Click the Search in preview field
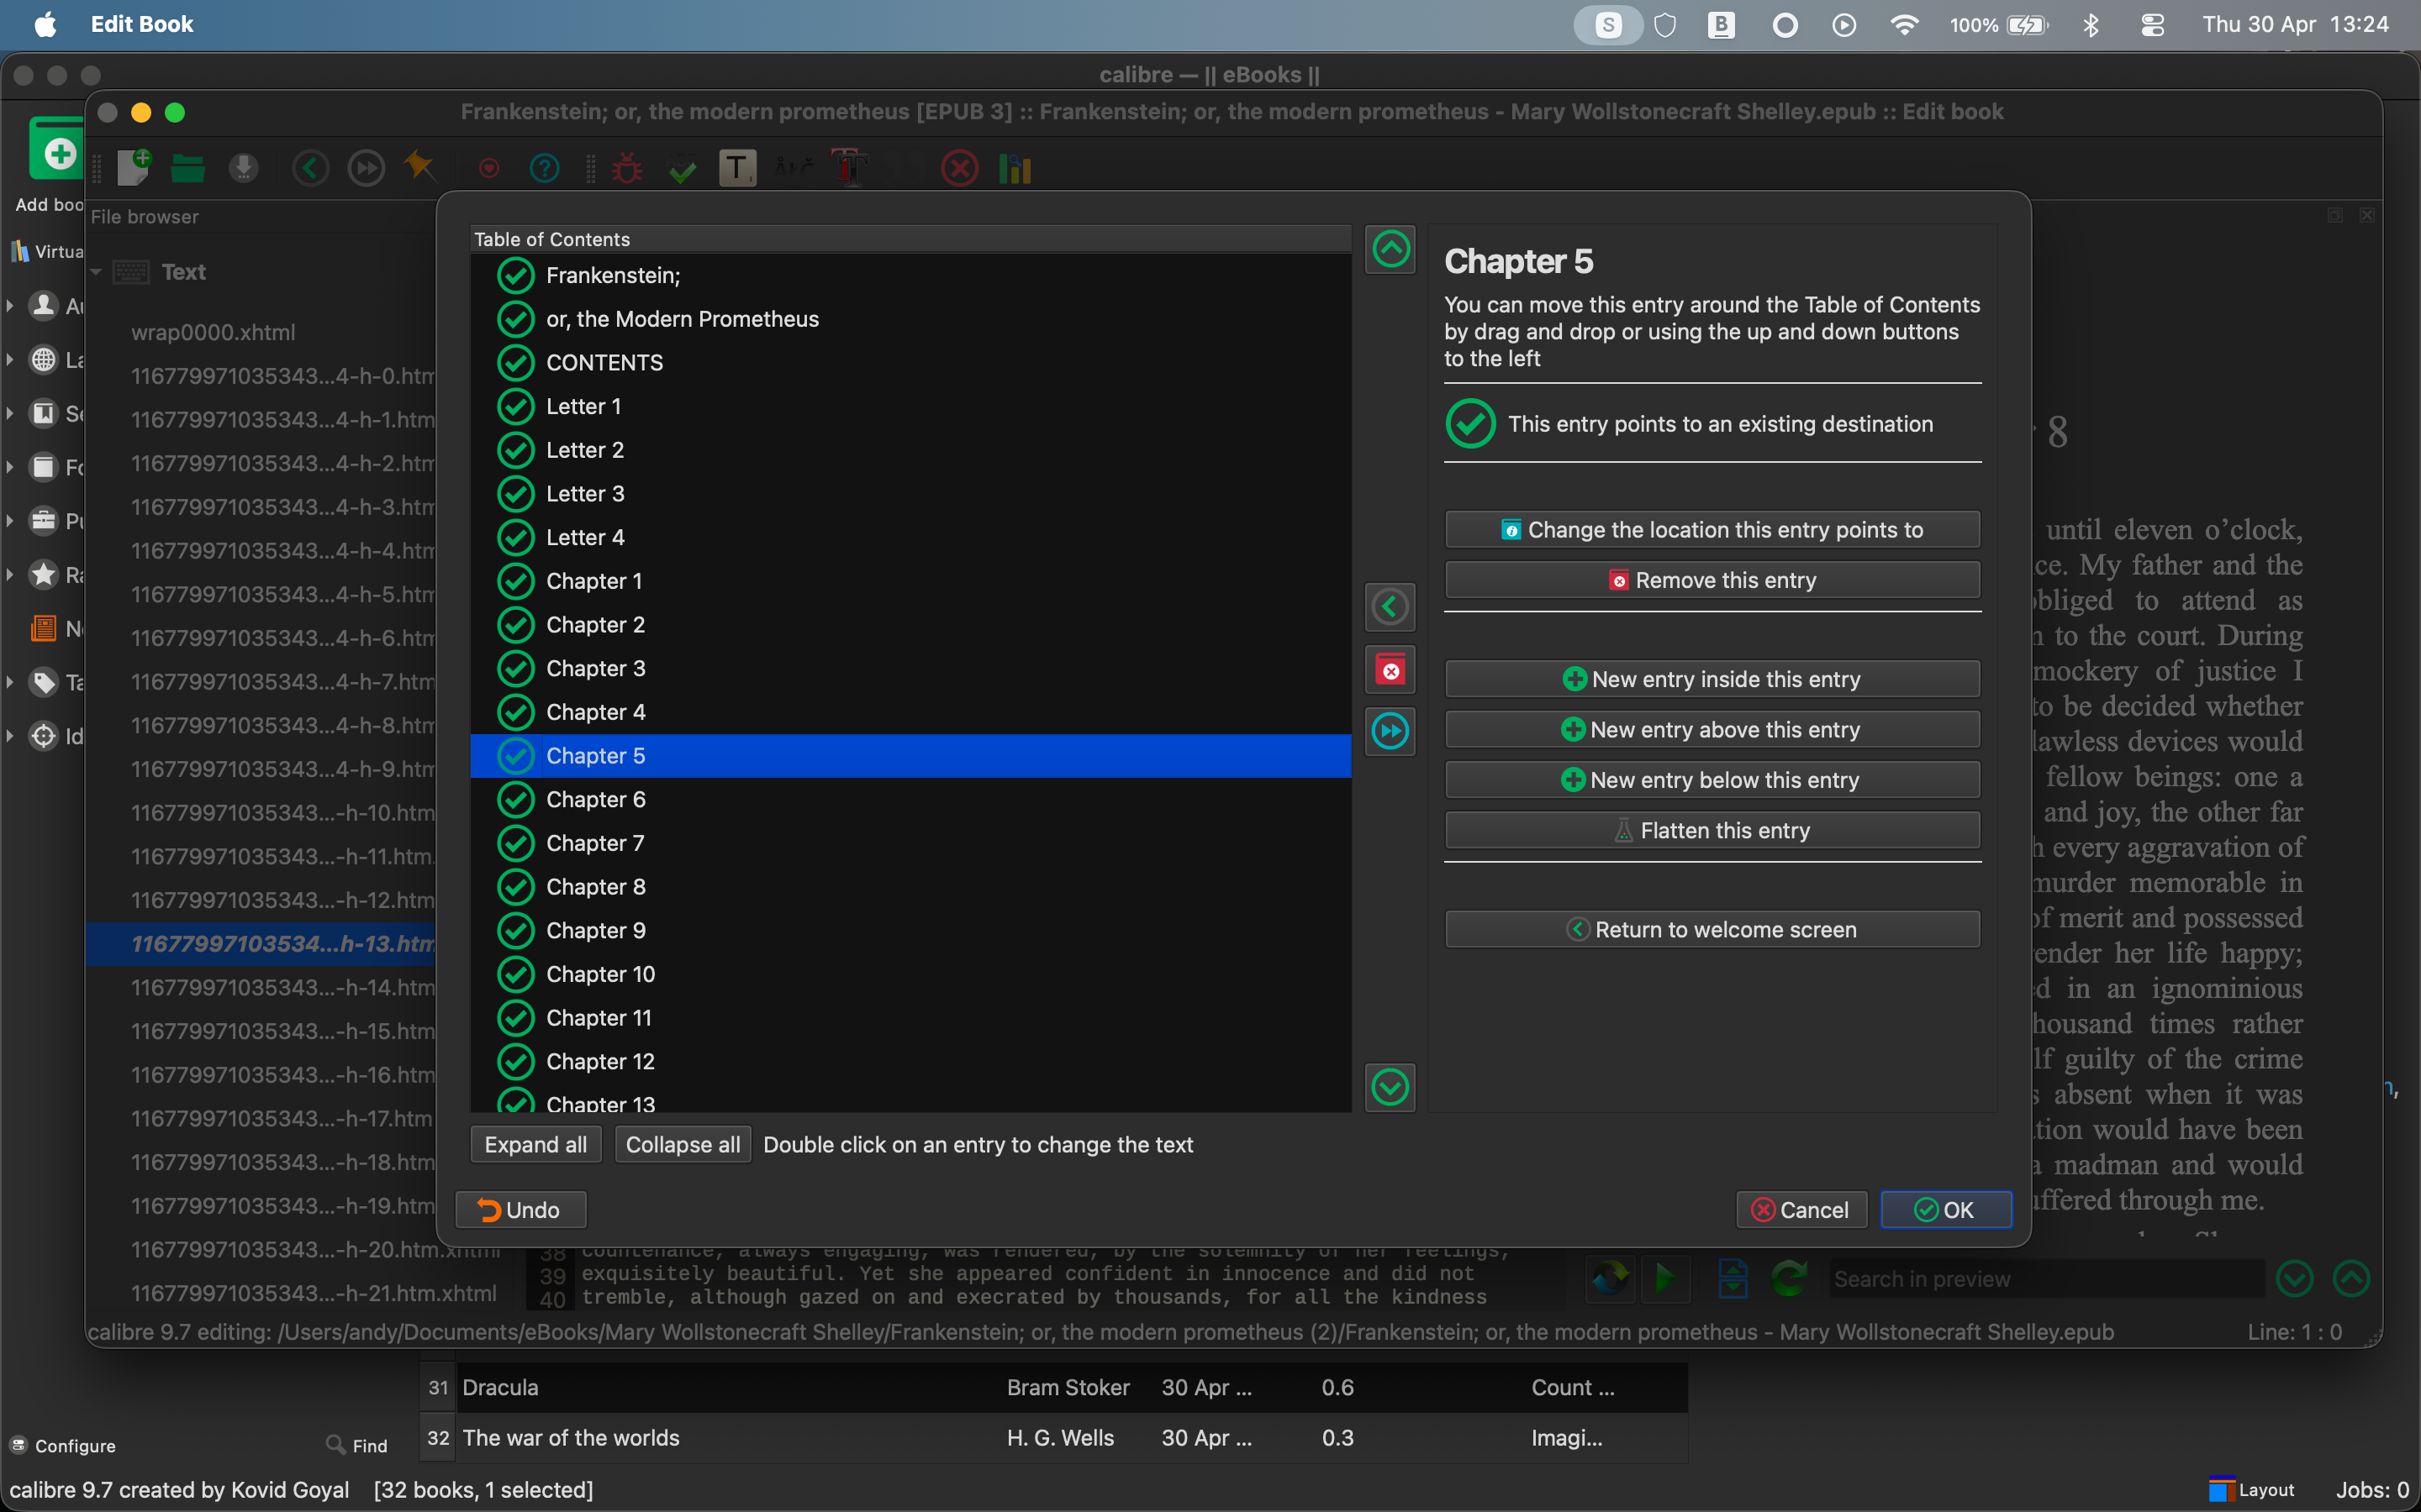The image size is (2421, 1512). tap(2046, 1279)
